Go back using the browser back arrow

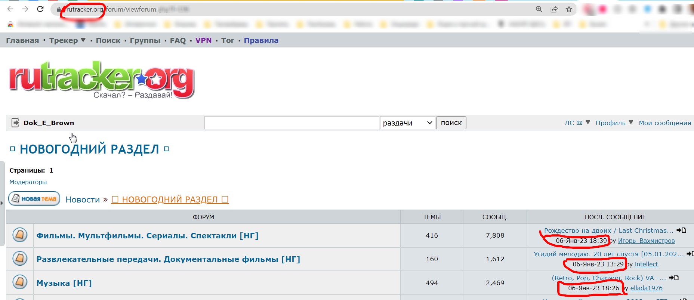(10, 9)
